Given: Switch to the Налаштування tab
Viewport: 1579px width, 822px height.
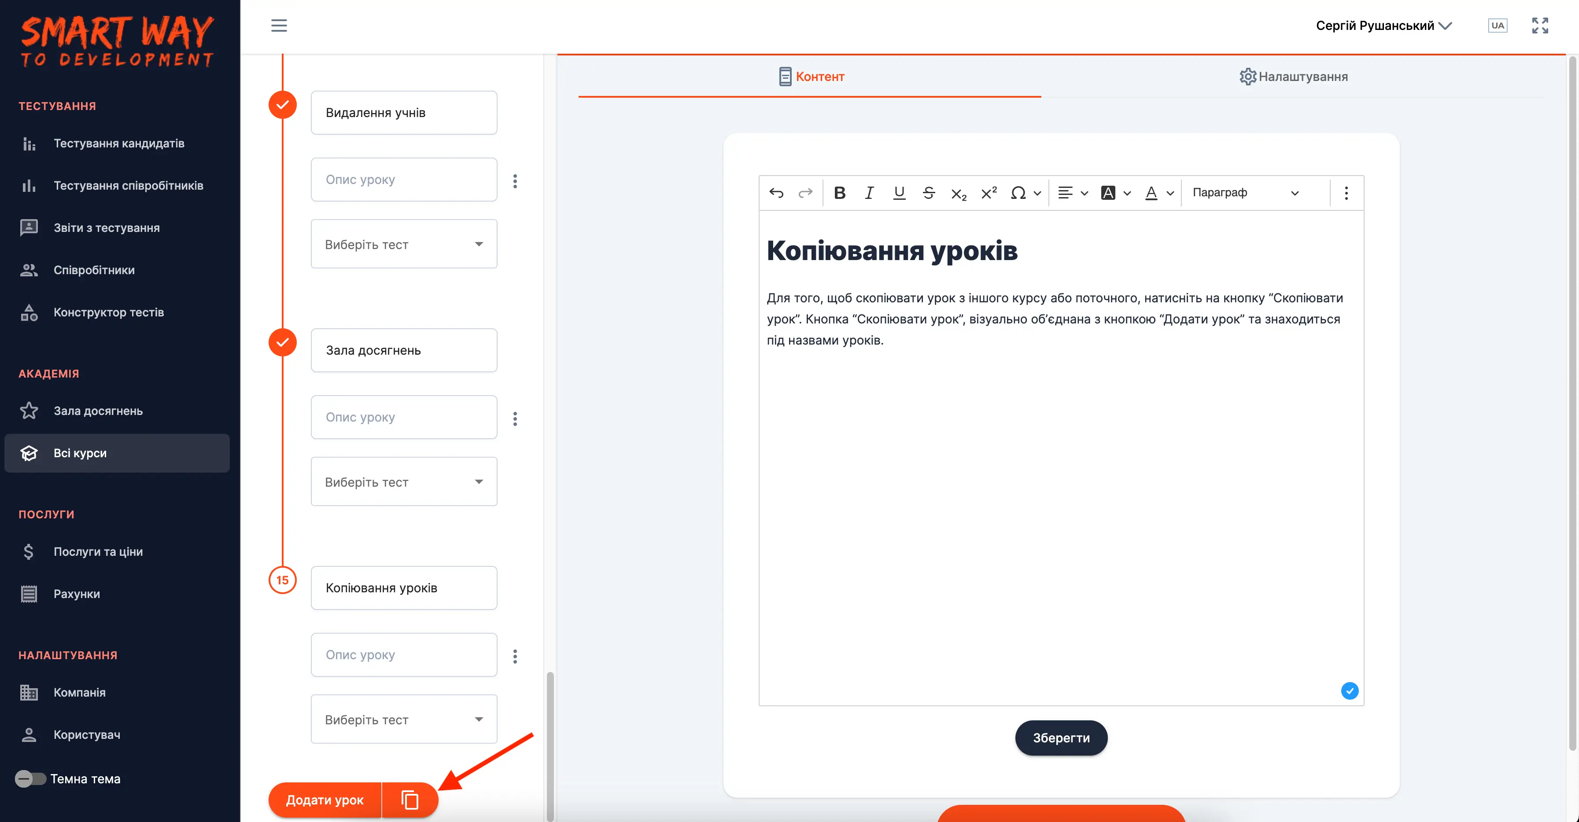Looking at the screenshot, I should [x=1293, y=77].
